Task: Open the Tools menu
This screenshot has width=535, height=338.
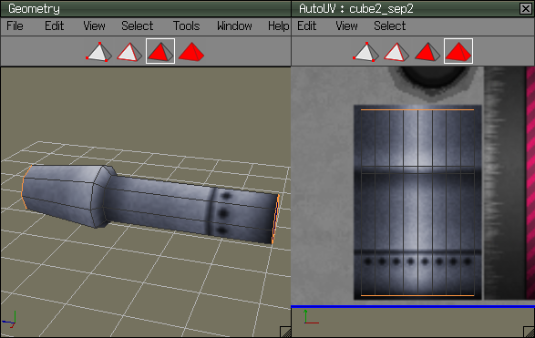Action: (186, 26)
